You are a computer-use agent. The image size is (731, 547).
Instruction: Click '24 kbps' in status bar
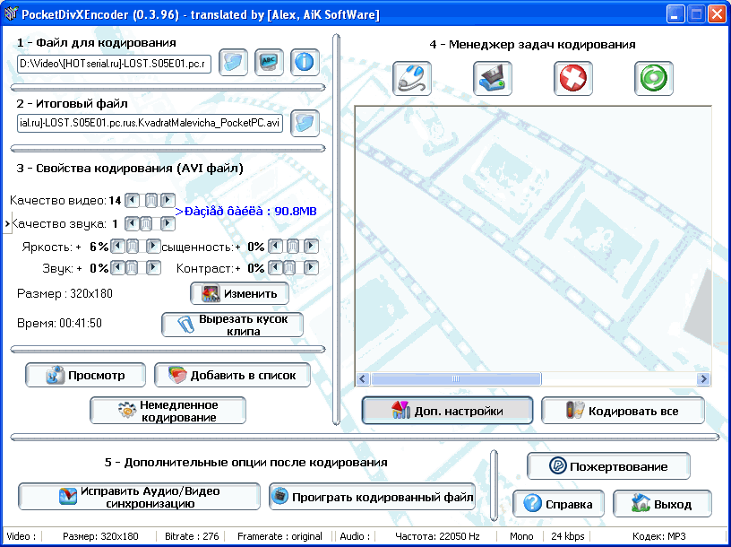pos(567,536)
